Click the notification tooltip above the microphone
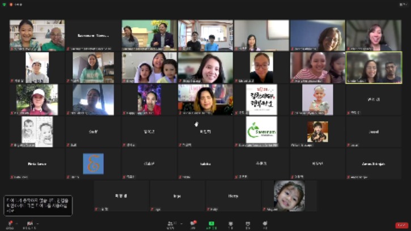Viewport: 411px width, 231px height. 38,206
